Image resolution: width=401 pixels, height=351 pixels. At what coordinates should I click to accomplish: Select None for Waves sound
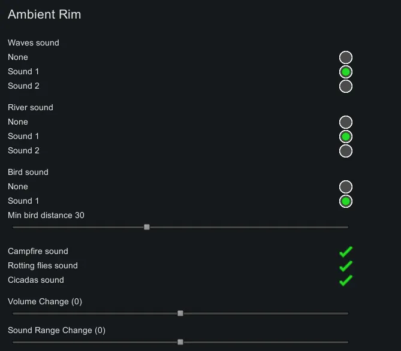[346, 58]
